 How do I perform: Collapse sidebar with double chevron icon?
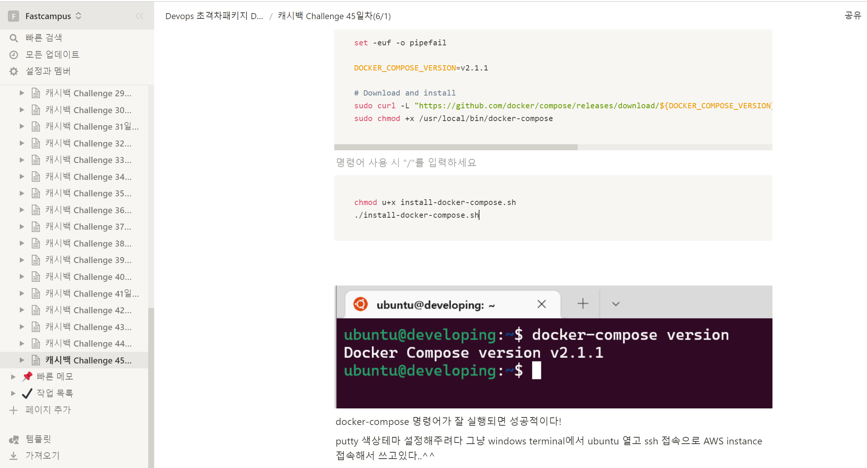tap(140, 16)
